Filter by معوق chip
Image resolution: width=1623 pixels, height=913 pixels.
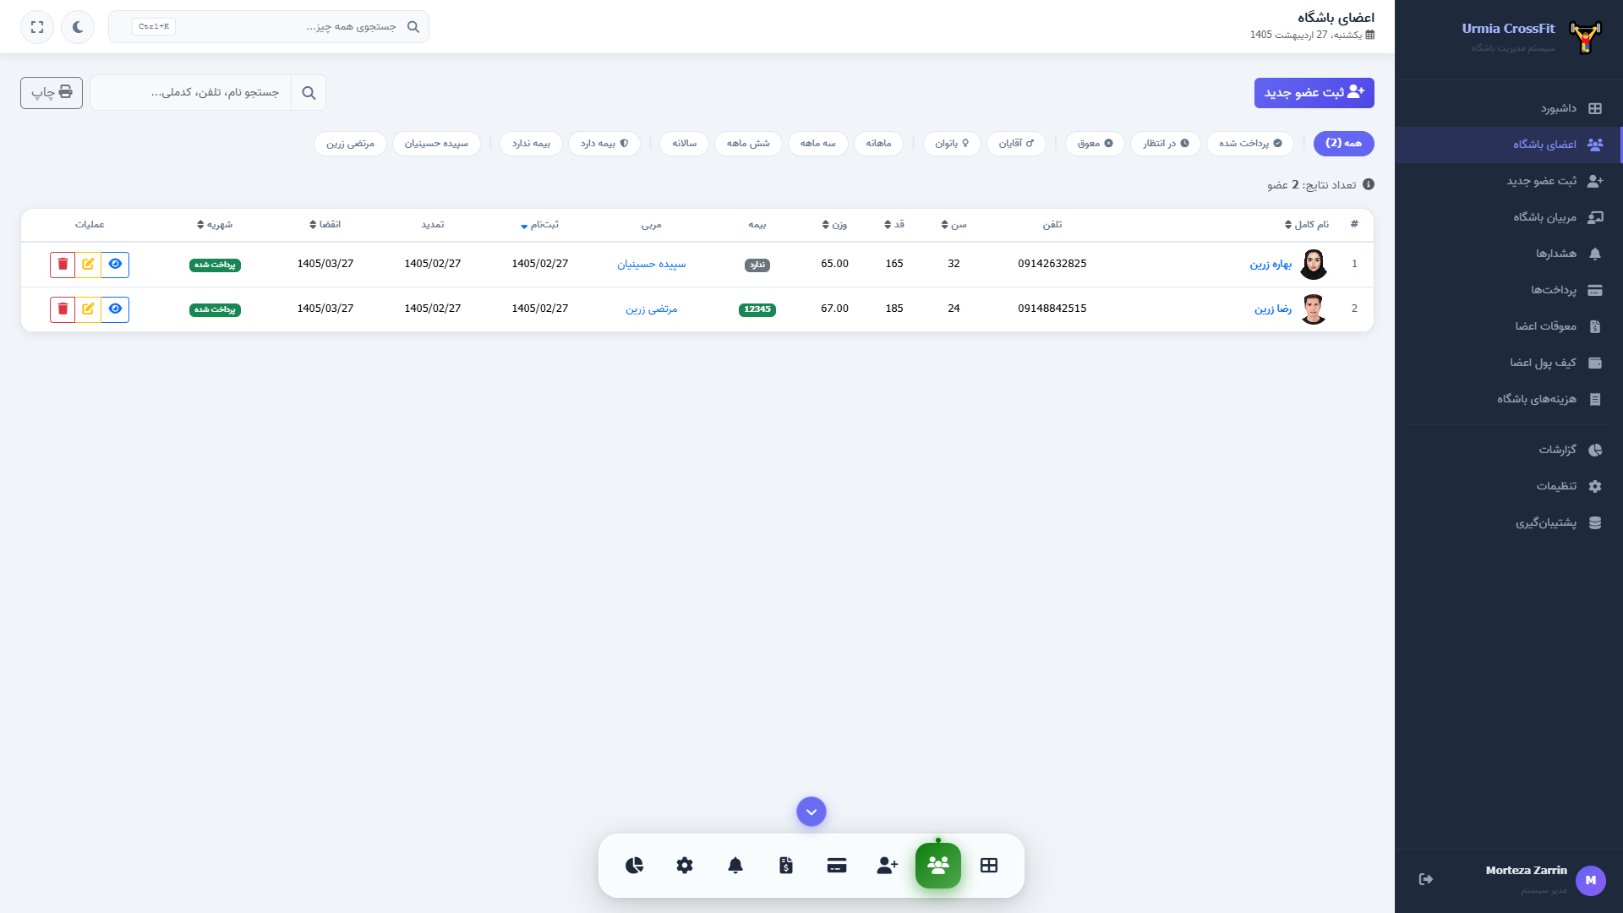(x=1095, y=144)
